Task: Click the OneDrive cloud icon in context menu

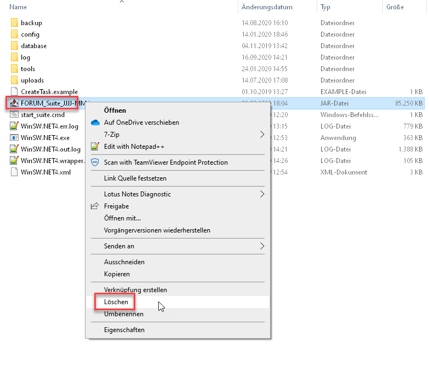Action: click(x=95, y=123)
